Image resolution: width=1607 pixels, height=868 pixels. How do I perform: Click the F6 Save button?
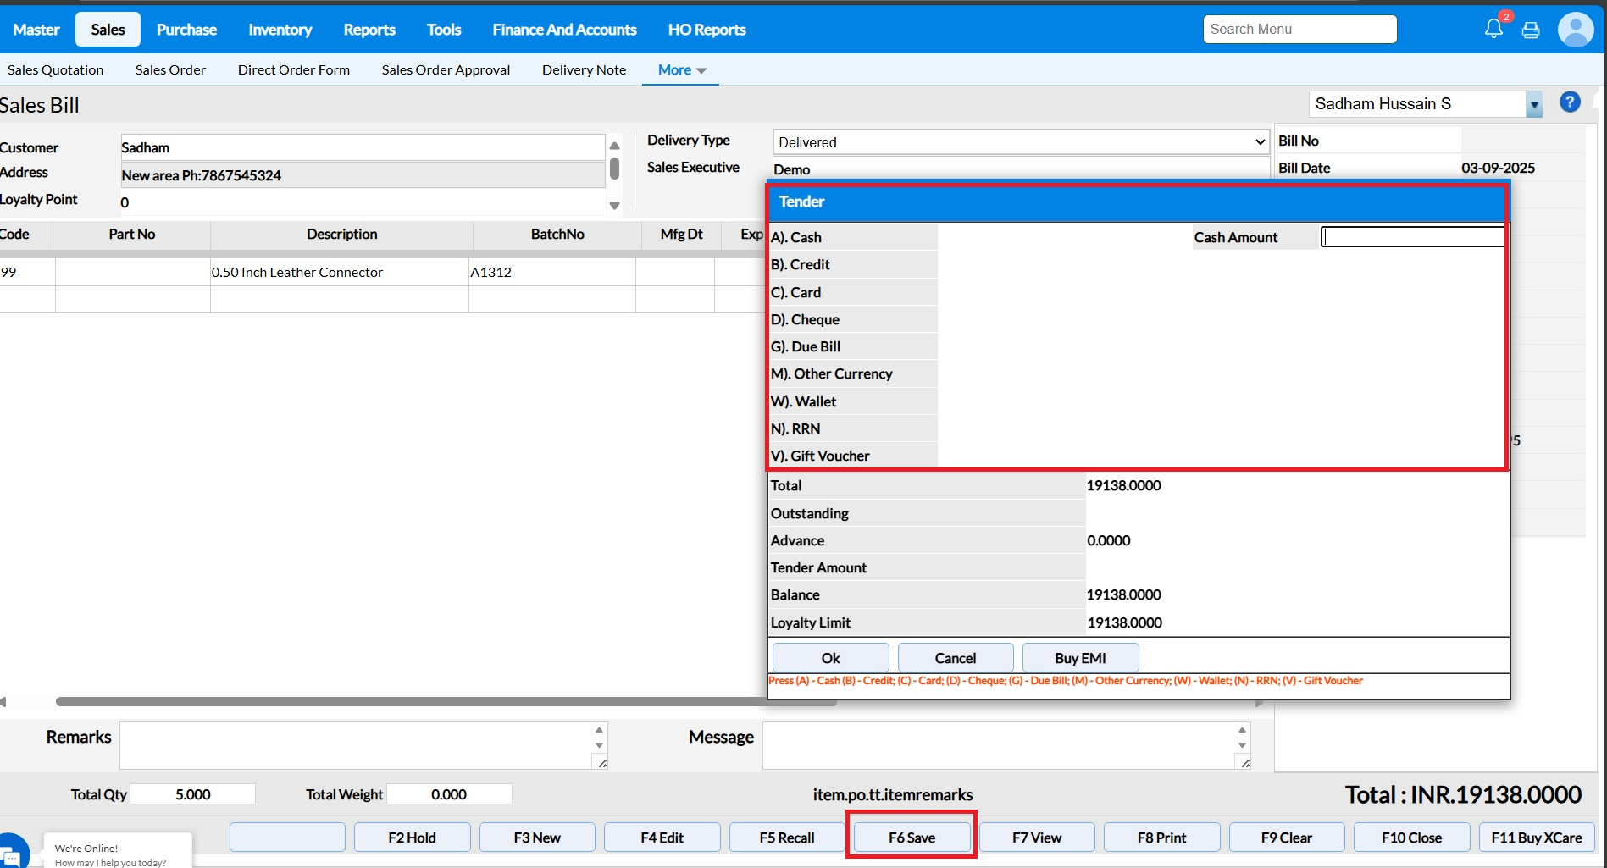(912, 838)
